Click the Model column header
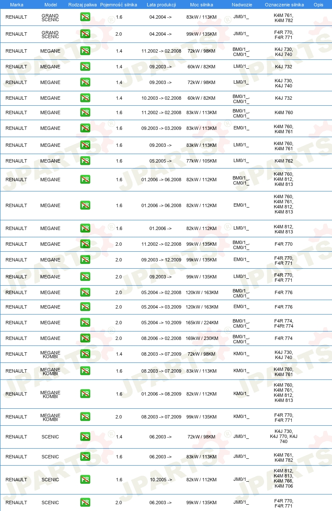This screenshot has width=332, height=511. 51,5
